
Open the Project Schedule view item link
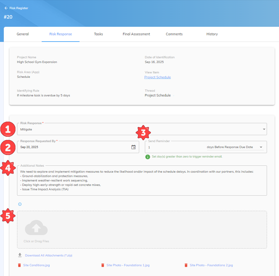pos(157,77)
